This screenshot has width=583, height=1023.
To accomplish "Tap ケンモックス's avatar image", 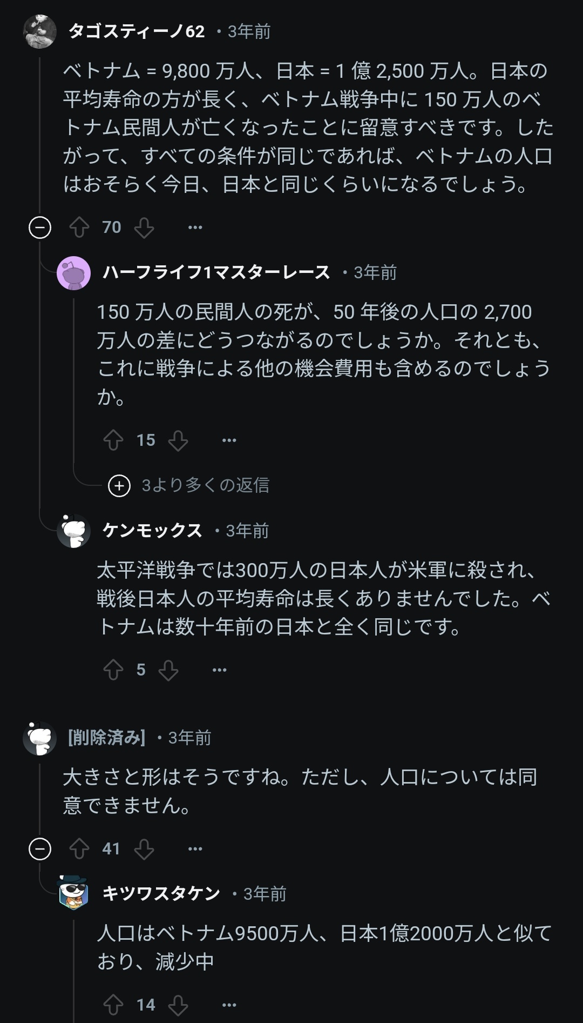I will click(74, 531).
